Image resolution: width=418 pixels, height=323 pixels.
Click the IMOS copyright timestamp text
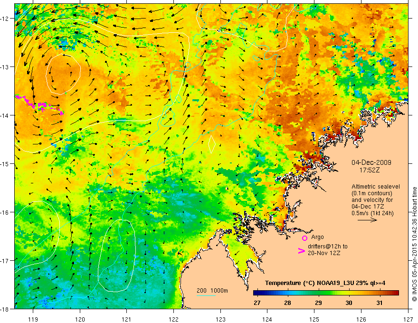point(414,245)
